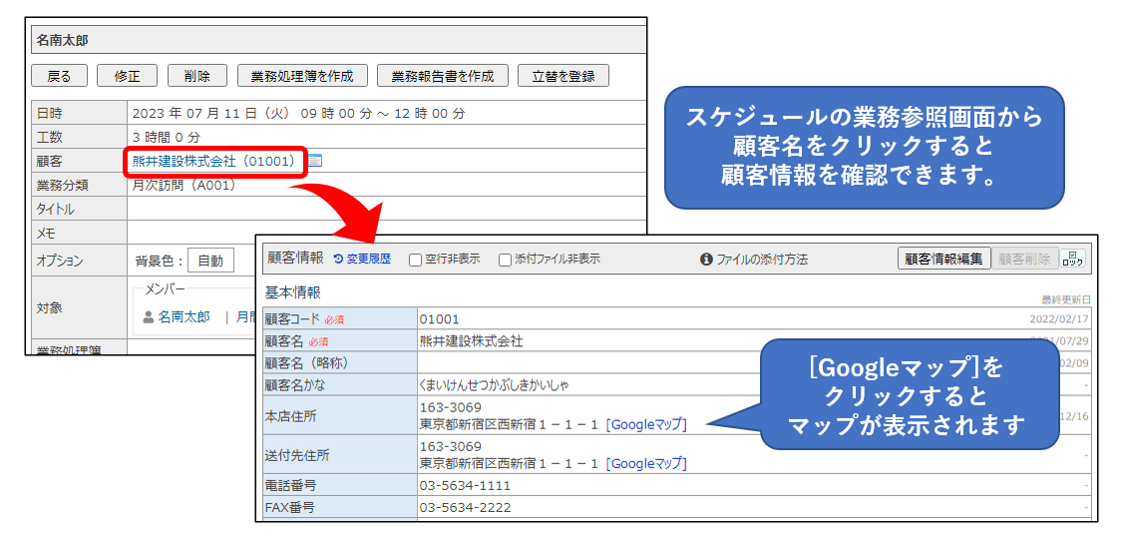Screen dimensions: 1121x537
Task: Enable the 空行非表示 checkbox
Action: (x=416, y=260)
